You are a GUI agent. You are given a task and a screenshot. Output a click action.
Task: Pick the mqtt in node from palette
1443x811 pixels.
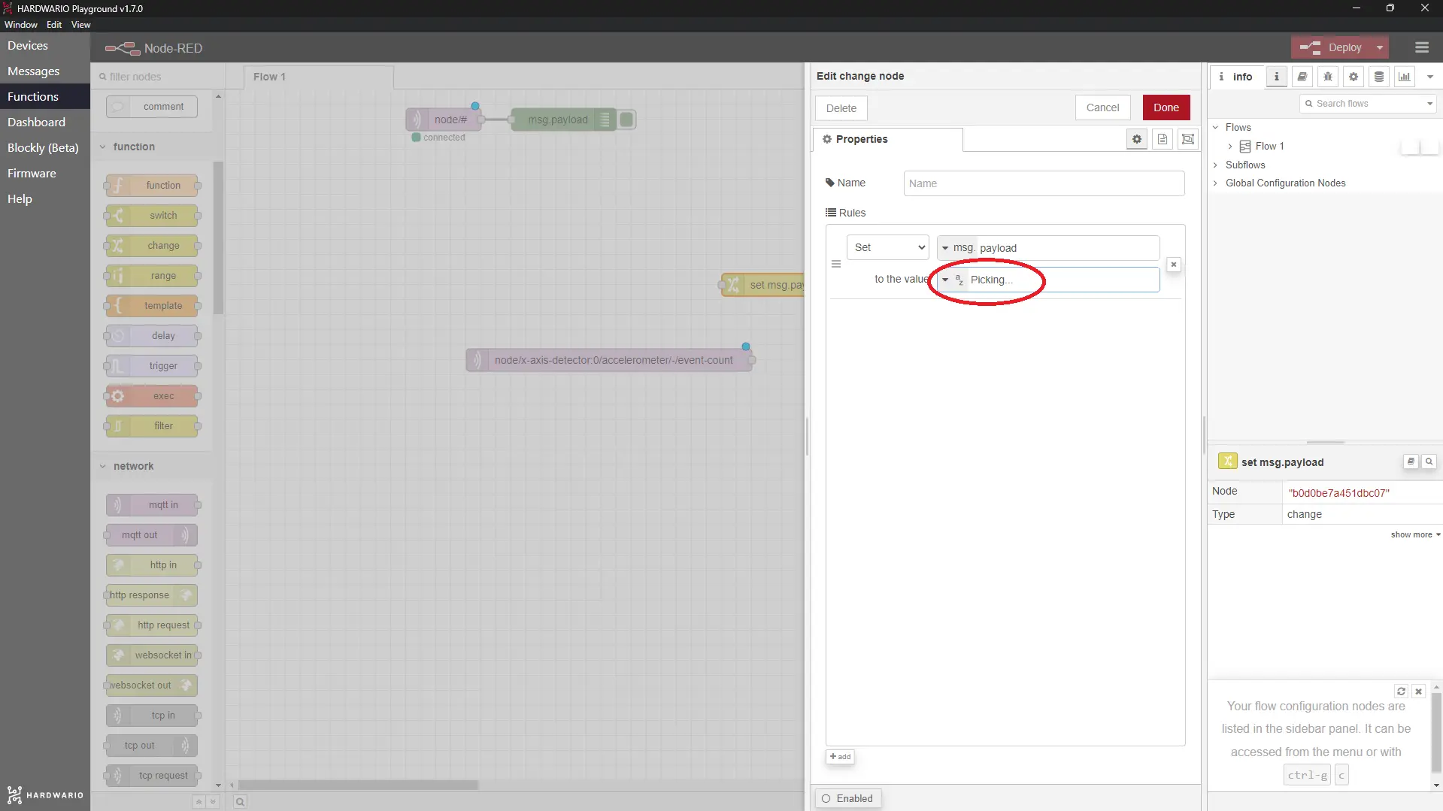[152, 505]
